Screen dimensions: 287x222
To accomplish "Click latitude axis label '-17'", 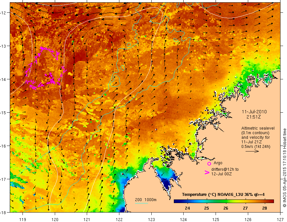I will [3, 179].
